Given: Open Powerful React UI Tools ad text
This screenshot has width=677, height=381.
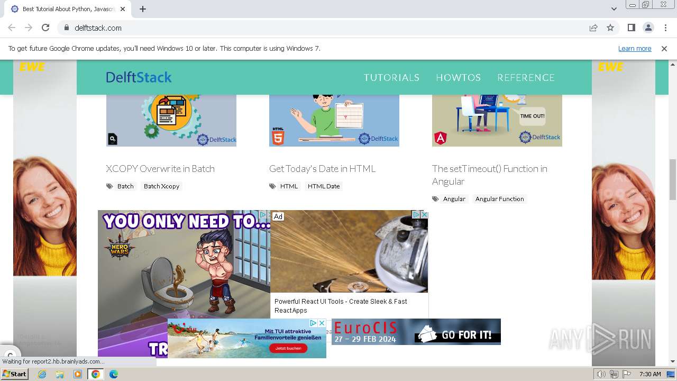Looking at the screenshot, I should pos(341,306).
